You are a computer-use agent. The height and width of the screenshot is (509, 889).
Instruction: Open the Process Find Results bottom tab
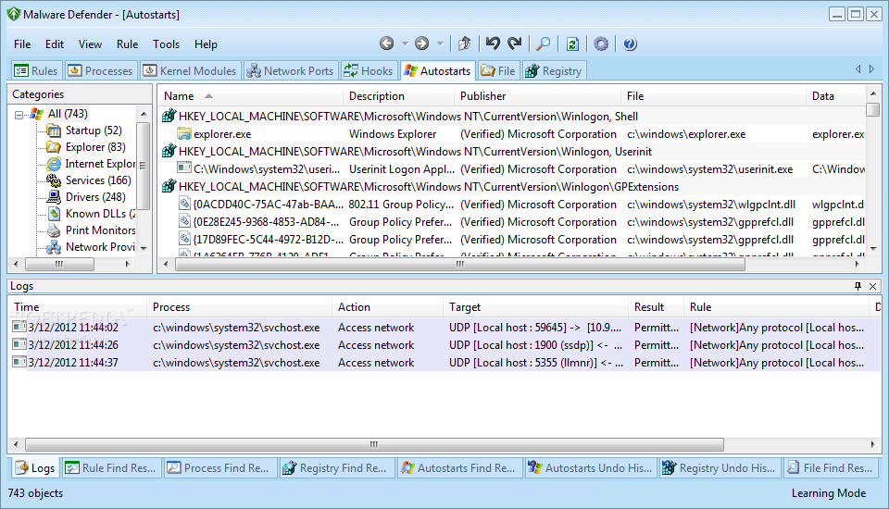(x=220, y=468)
